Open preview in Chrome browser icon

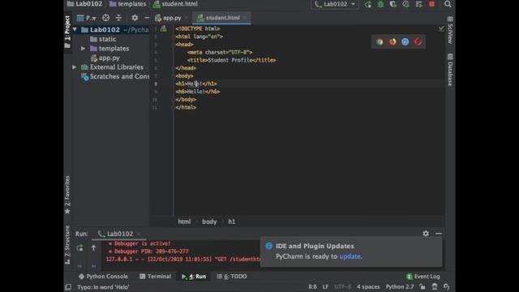pos(380,41)
